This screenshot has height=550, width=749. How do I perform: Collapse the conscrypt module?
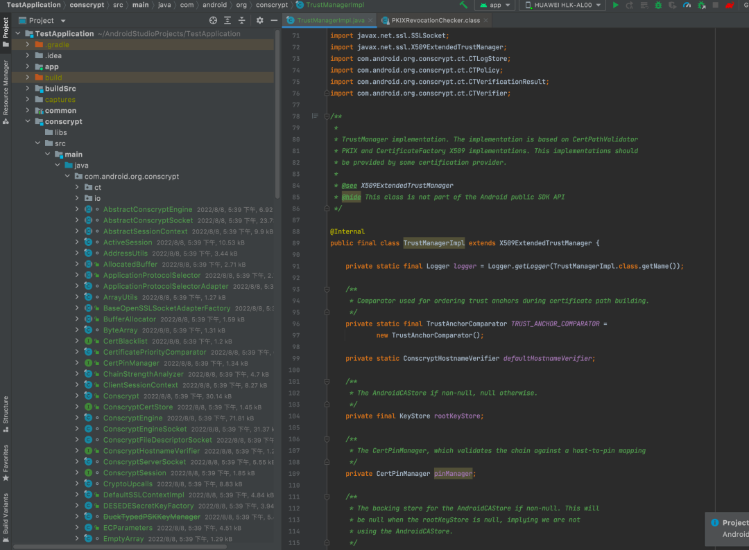coord(27,121)
